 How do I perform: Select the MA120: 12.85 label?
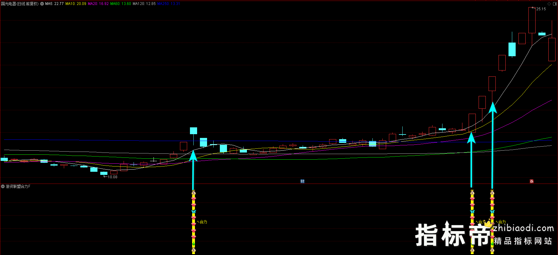[x=144, y=4]
